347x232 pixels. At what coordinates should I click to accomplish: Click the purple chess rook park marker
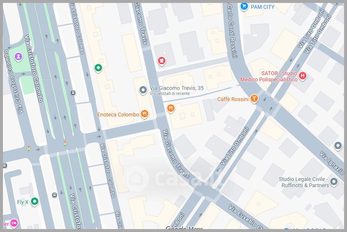[x=18, y=57]
